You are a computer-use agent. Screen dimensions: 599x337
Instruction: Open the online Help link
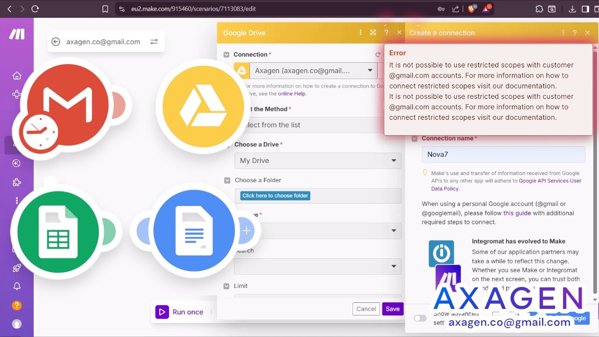pos(292,94)
